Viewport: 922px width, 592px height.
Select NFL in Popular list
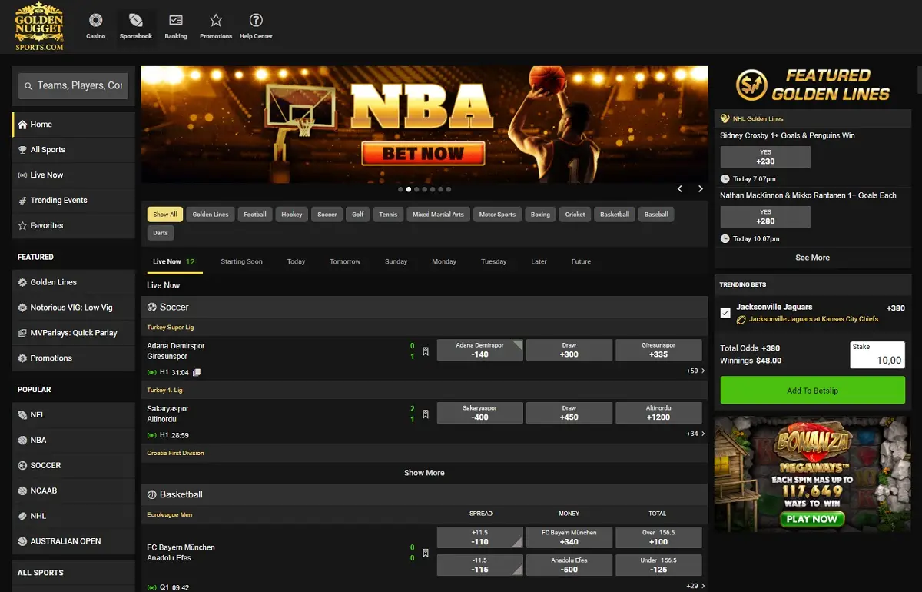click(74, 415)
